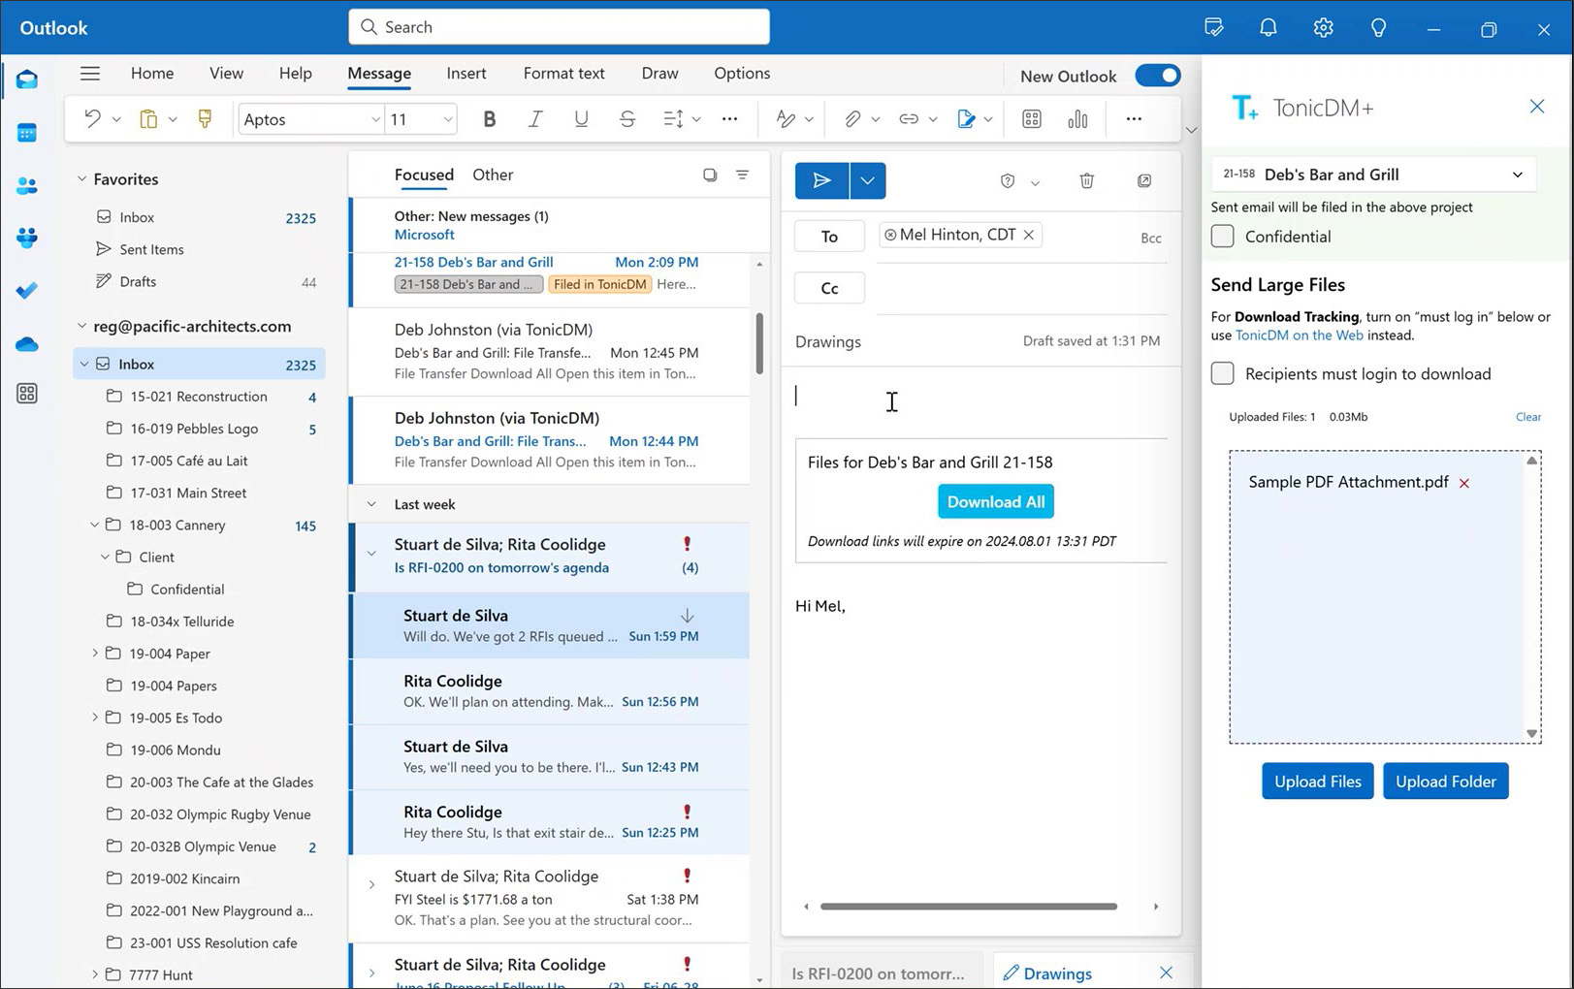Click the Undo icon in ribbon
The height and width of the screenshot is (989, 1574).
click(92, 118)
